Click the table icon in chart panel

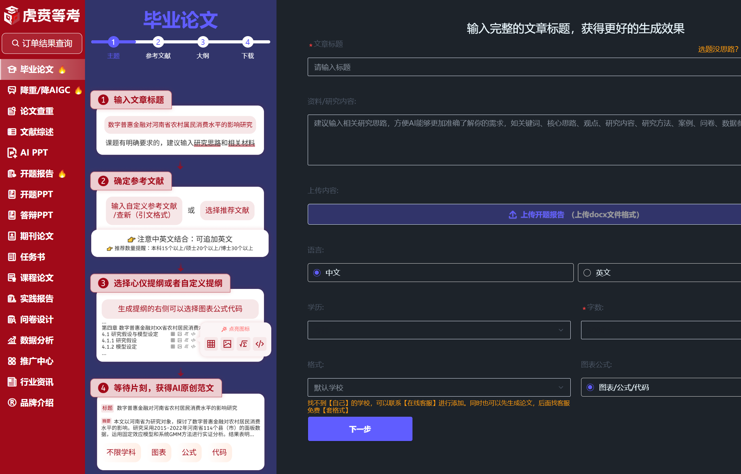pyautogui.click(x=211, y=344)
